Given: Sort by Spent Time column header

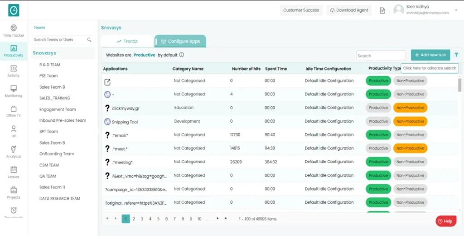Looking at the screenshot, I should click(276, 69).
